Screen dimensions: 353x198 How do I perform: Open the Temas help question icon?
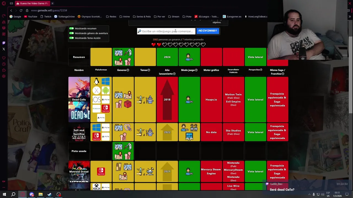149,70
